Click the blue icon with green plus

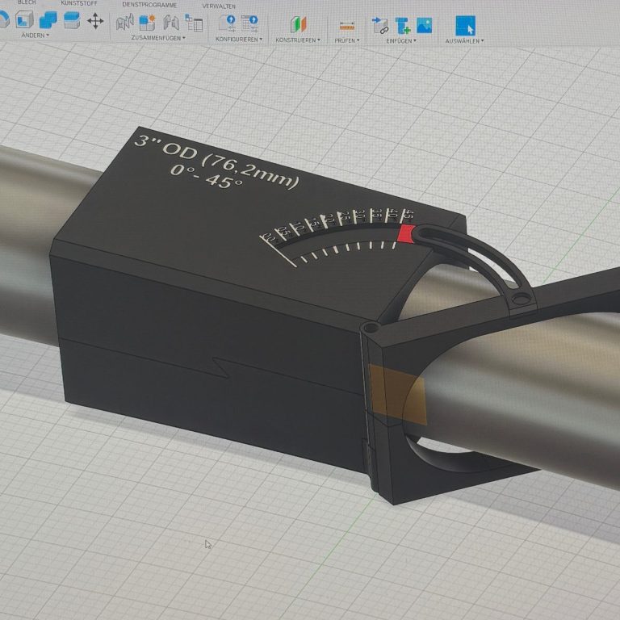click(402, 26)
